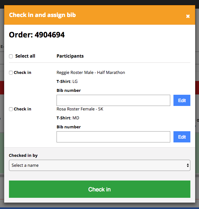The height and width of the screenshot is (209, 199).
Task: Focus Reggie Roster's bib number field
Action: (113, 100)
